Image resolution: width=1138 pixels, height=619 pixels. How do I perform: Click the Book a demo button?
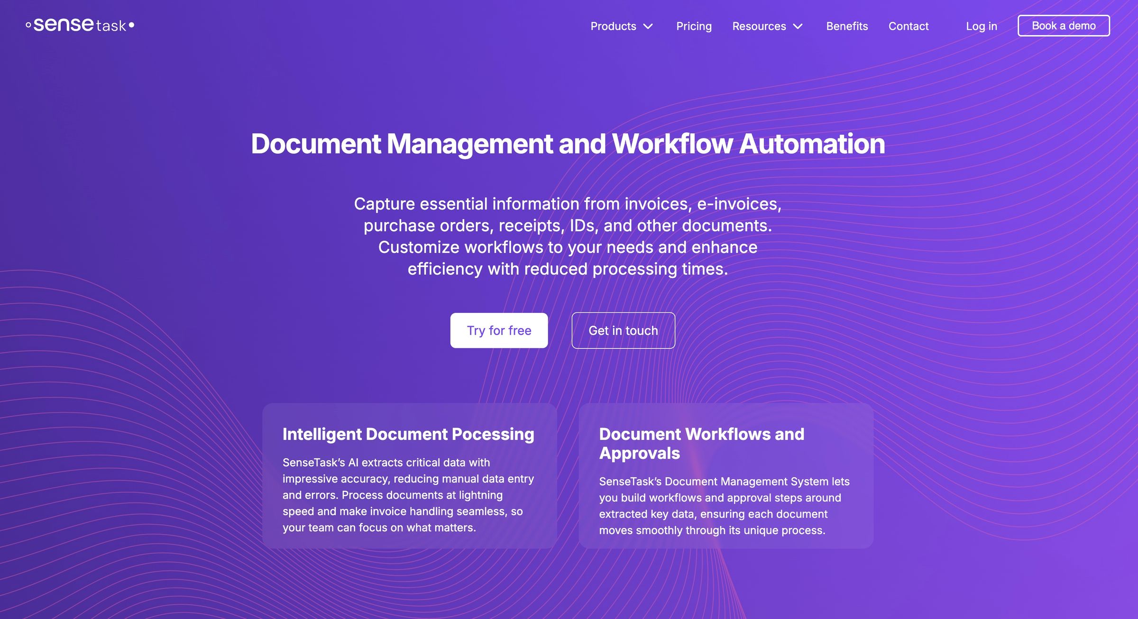[1064, 26]
